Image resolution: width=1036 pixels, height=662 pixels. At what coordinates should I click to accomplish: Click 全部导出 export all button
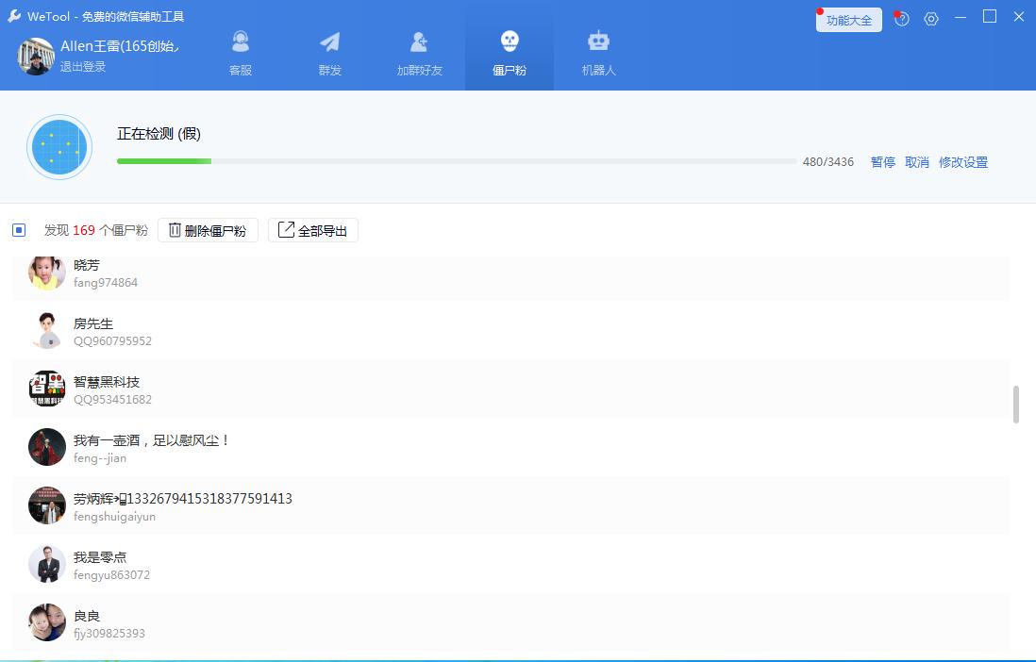point(313,230)
